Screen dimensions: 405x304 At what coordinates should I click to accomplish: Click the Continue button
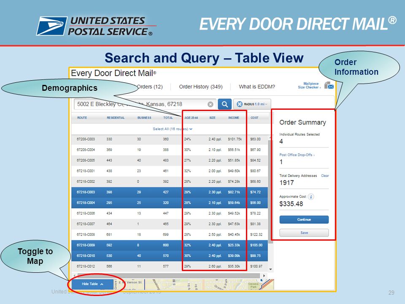coord(304,220)
